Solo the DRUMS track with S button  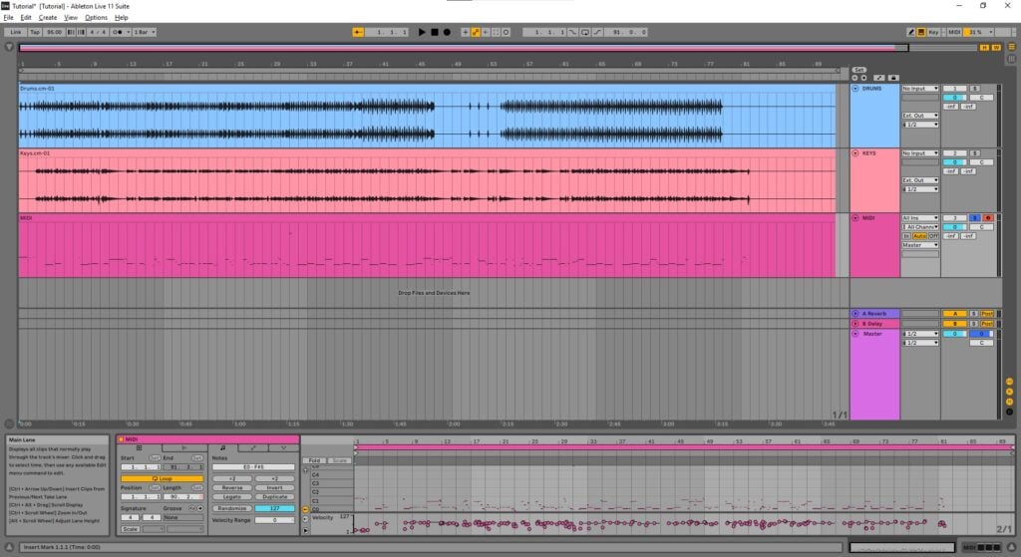click(x=975, y=89)
